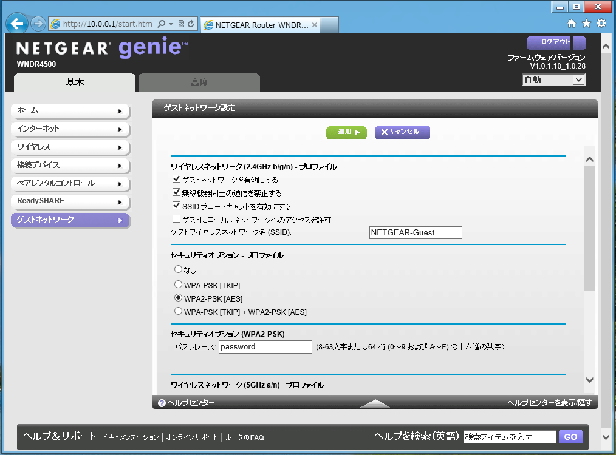Open the browser tools gear icon
Screen dimensions: 616x455
coord(601,24)
